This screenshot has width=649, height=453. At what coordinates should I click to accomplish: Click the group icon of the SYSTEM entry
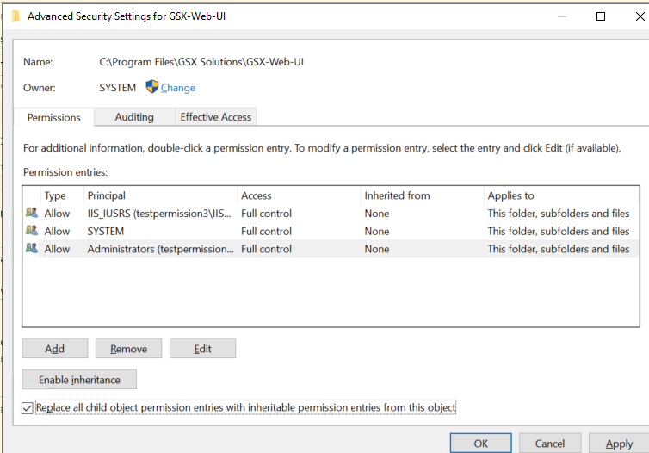click(32, 231)
